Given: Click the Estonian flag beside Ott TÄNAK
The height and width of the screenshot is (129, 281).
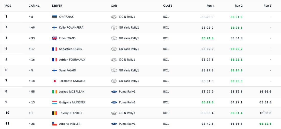Looking at the screenshot, I should (x=54, y=17).
